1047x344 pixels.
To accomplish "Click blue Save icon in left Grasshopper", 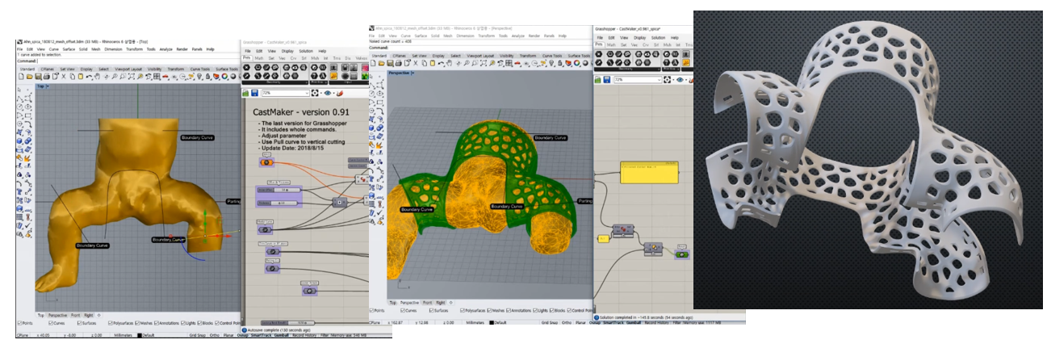I will [254, 93].
